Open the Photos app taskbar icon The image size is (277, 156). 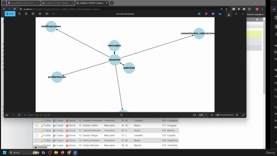click(x=75, y=153)
